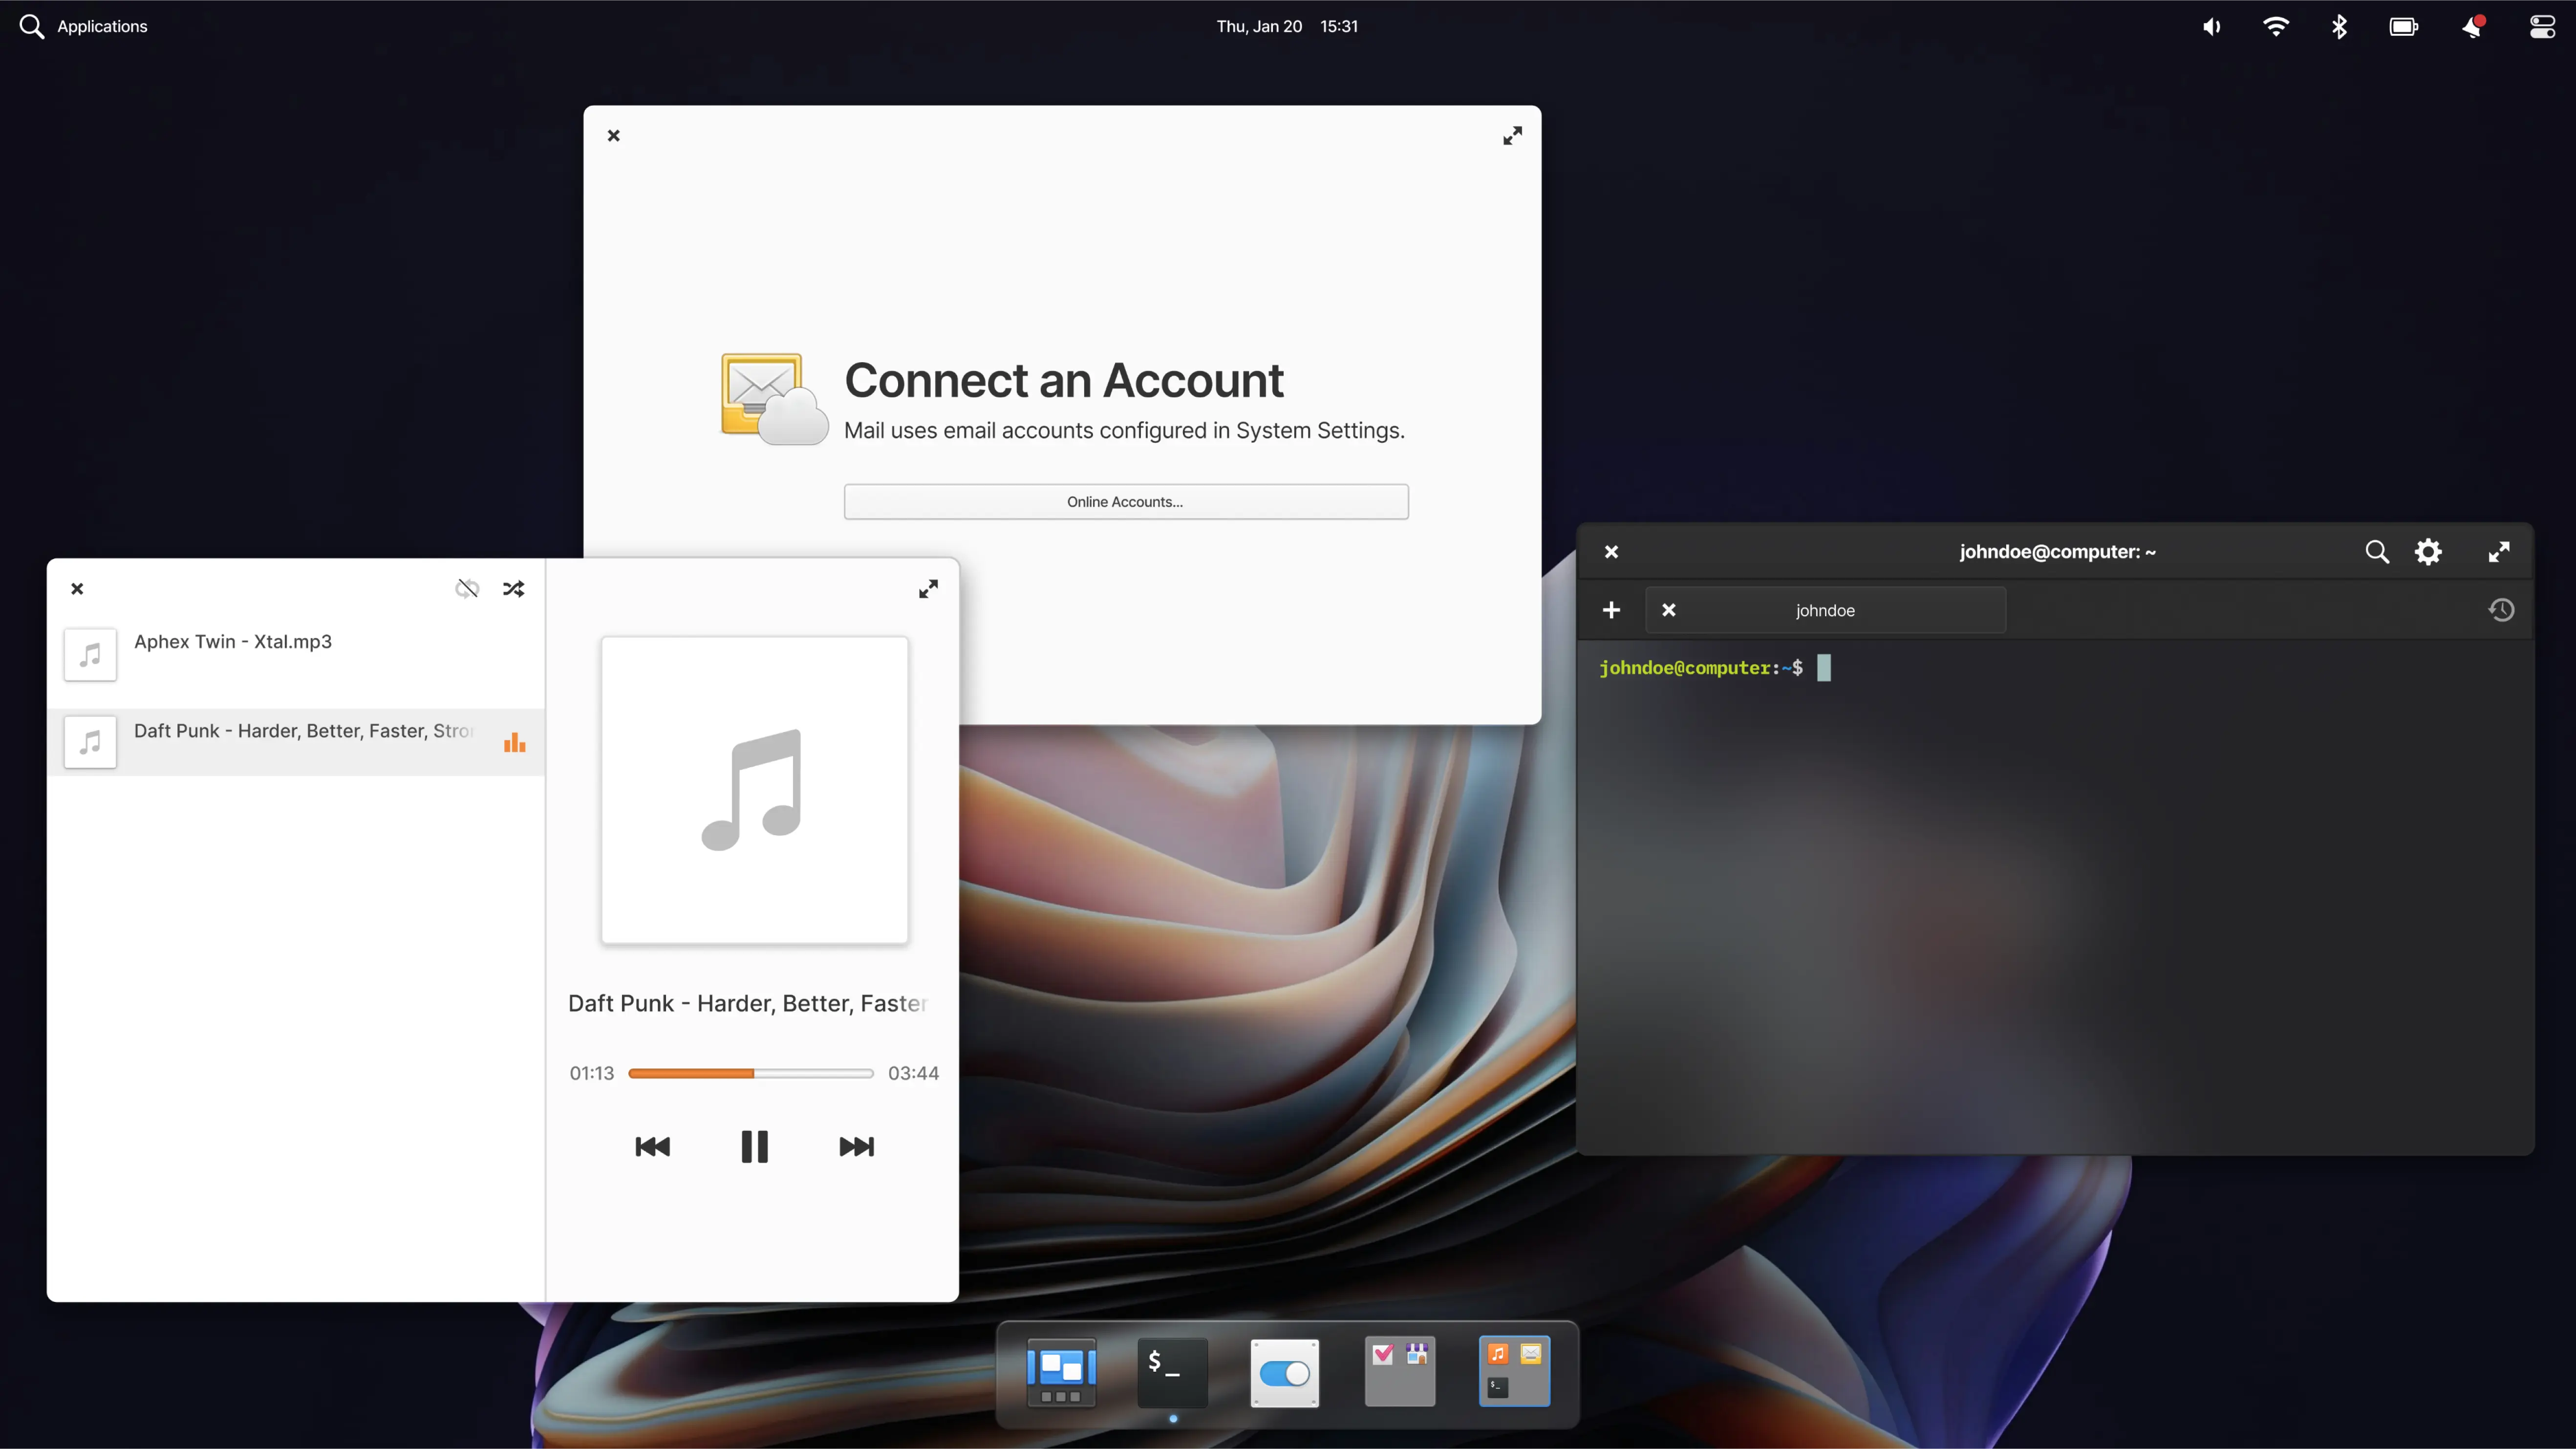Close the terminal window
Screen dimensions: 2576x1449
click(1611, 552)
